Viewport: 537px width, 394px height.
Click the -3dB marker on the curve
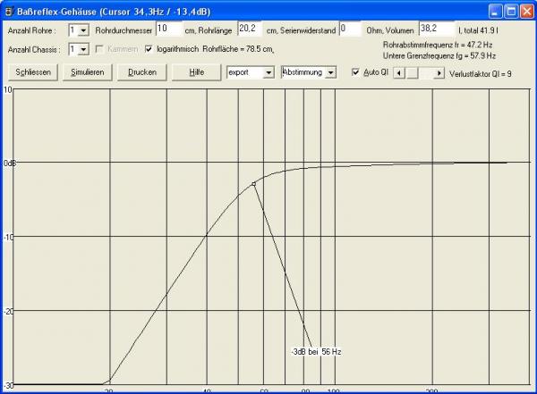tap(254, 184)
